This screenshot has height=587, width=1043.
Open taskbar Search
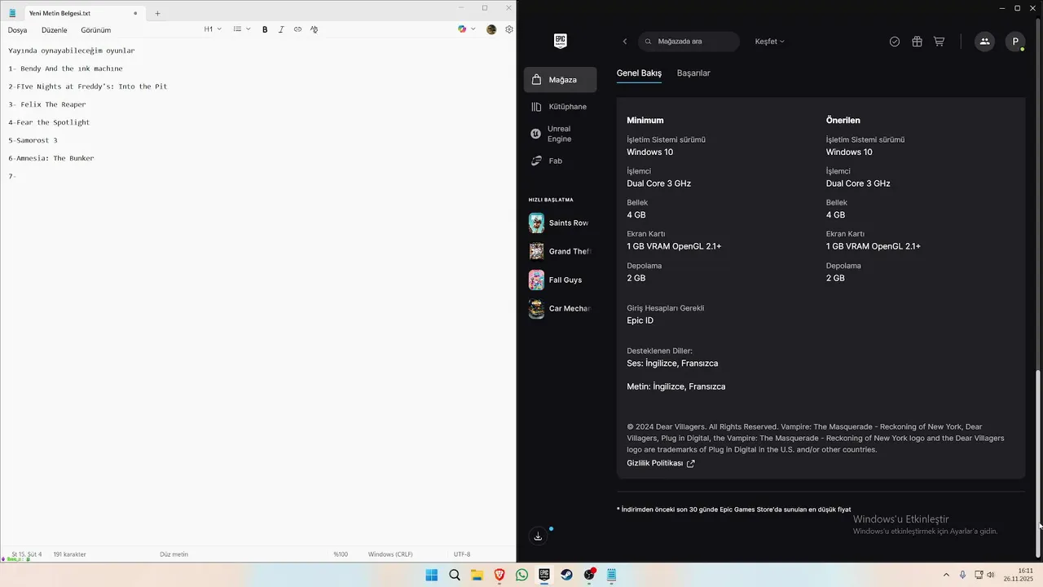pos(455,575)
